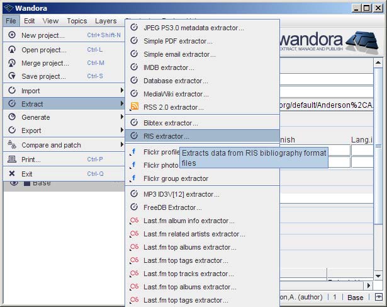Expand the Export submenu
The width and height of the screenshot is (387, 307).
pyautogui.click(x=63, y=130)
